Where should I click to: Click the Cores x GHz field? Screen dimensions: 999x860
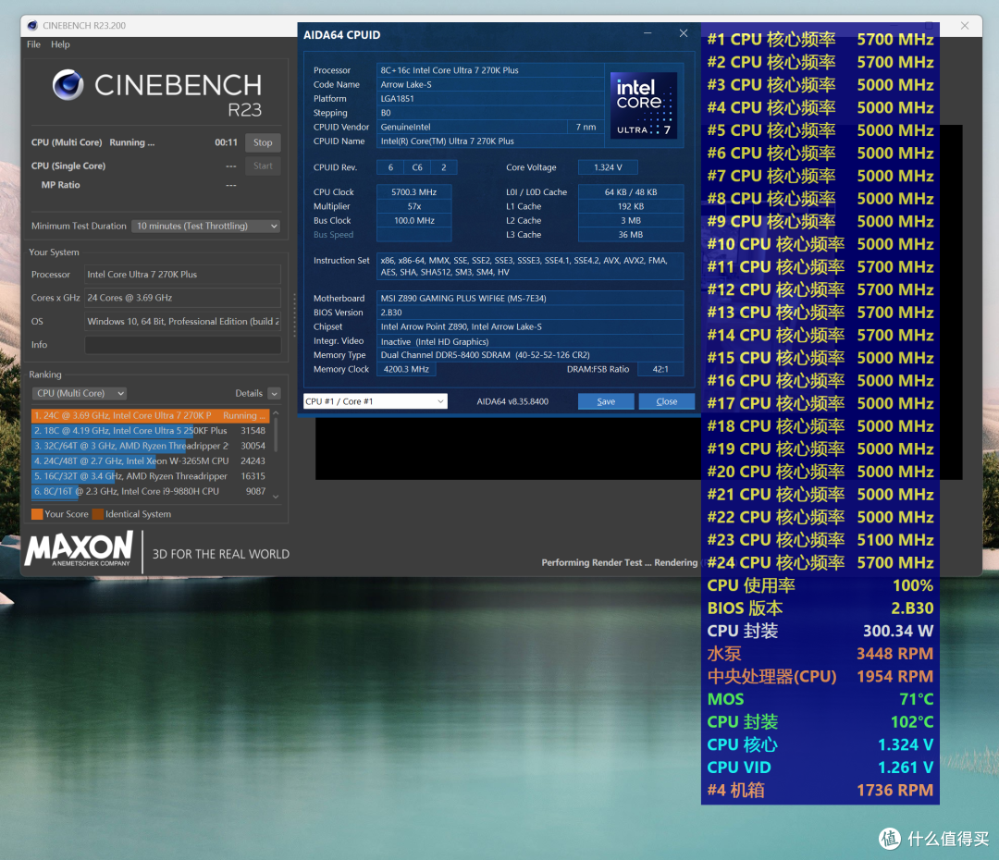coord(182,298)
